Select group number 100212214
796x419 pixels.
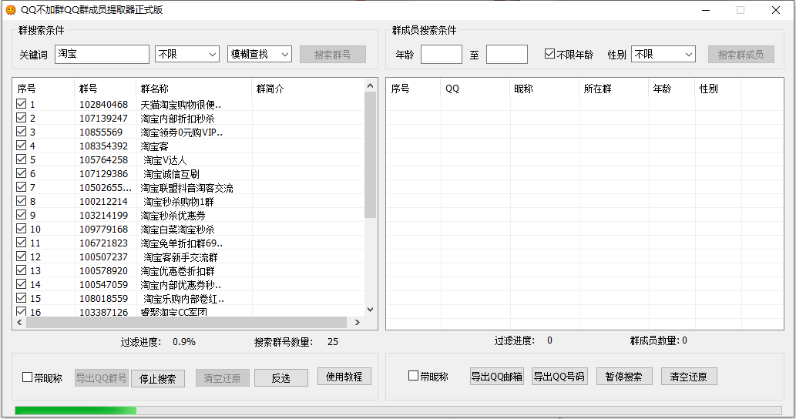tap(103, 201)
